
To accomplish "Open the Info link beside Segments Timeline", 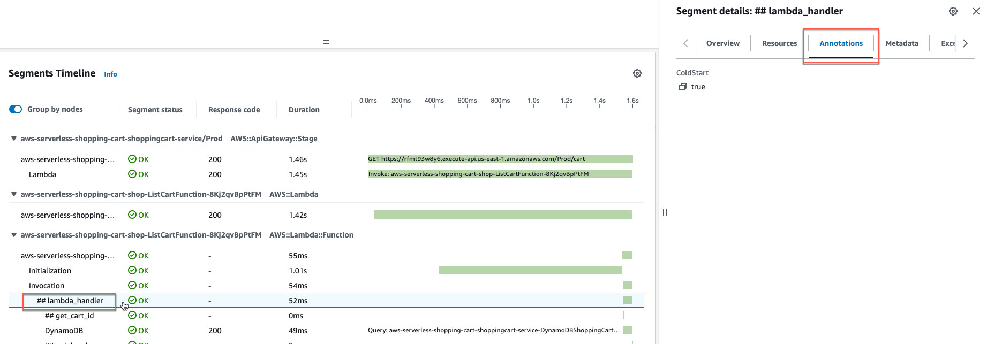I will [x=110, y=74].
